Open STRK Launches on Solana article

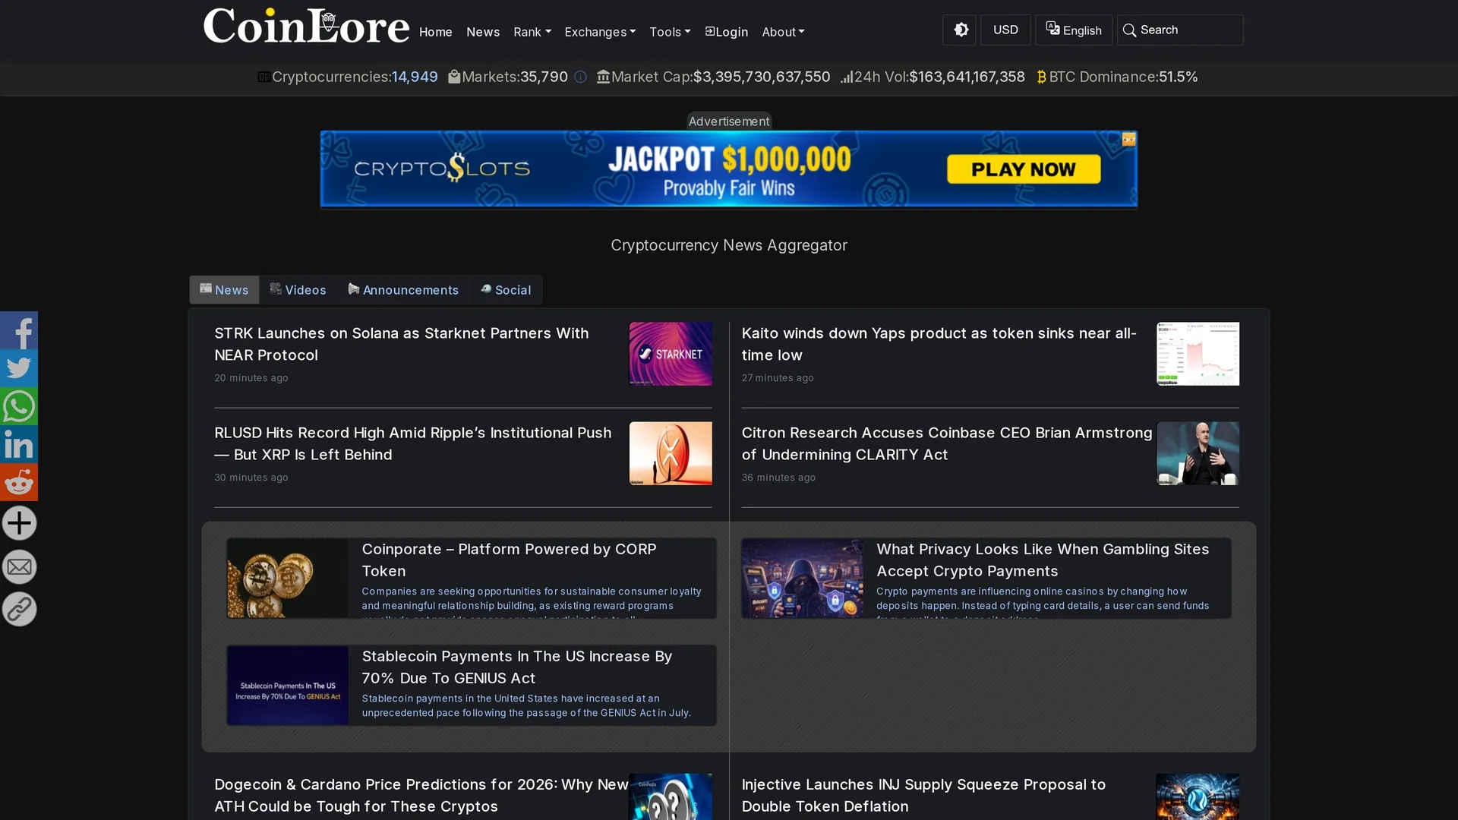point(401,344)
